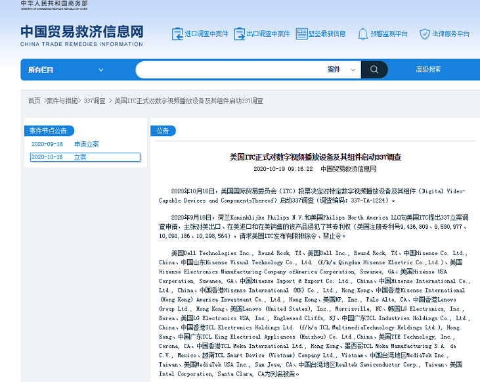The height and width of the screenshot is (382, 480).
Task: Expand the 所有栏目 dropdown
Action: (66, 70)
